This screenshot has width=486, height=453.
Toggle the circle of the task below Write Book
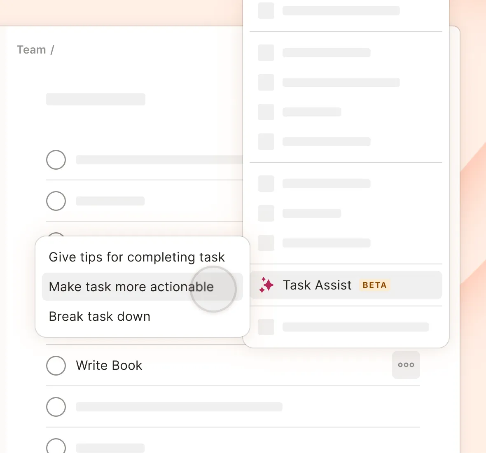56,407
